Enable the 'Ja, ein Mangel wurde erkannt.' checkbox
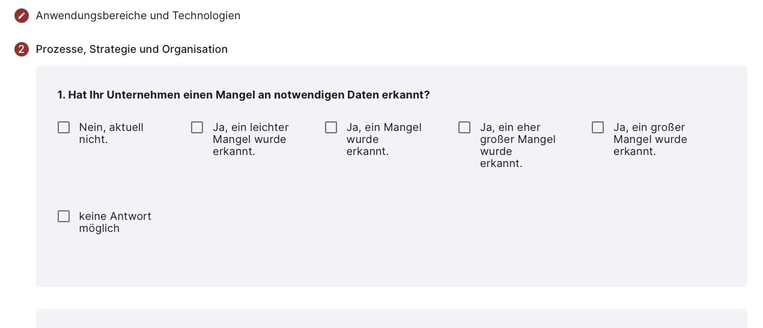Viewport: 763px width, 328px height. click(x=331, y=127)
